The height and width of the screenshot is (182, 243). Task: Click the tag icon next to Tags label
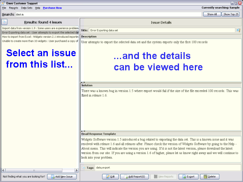click(x=84, y=168)
